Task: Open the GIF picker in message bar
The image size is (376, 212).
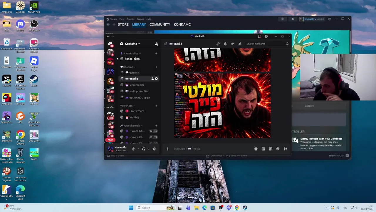Action: pyautogui.click(x=263, y=149)
